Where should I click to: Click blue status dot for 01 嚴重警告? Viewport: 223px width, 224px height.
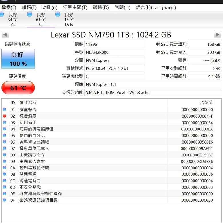click(5, 109)
